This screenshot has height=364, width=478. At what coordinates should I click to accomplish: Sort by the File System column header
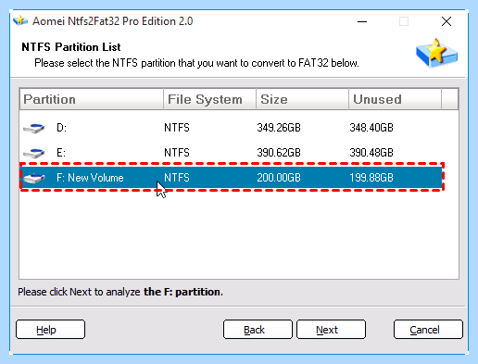pos(209,99)
